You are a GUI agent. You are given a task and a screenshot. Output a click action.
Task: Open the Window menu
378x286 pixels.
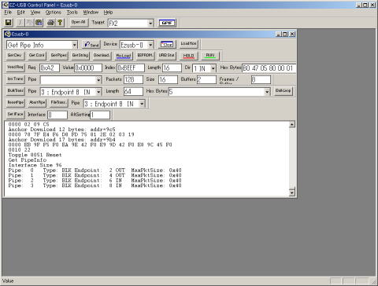coord(91,13)
